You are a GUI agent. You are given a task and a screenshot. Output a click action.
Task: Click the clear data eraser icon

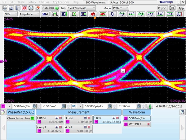[37, 7]
